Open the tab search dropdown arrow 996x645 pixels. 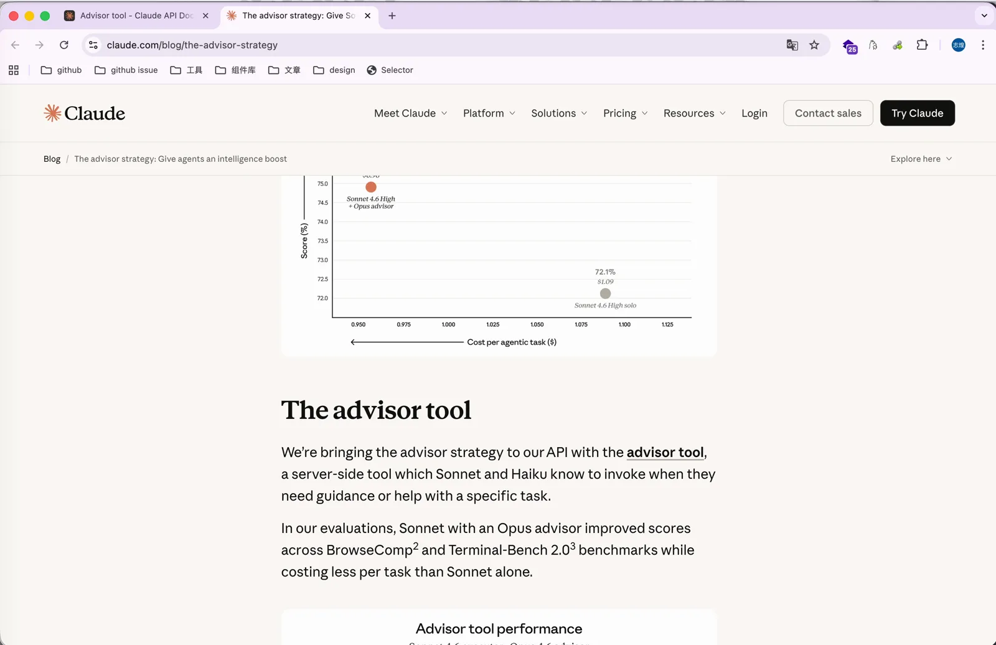[x=984, y=16]
